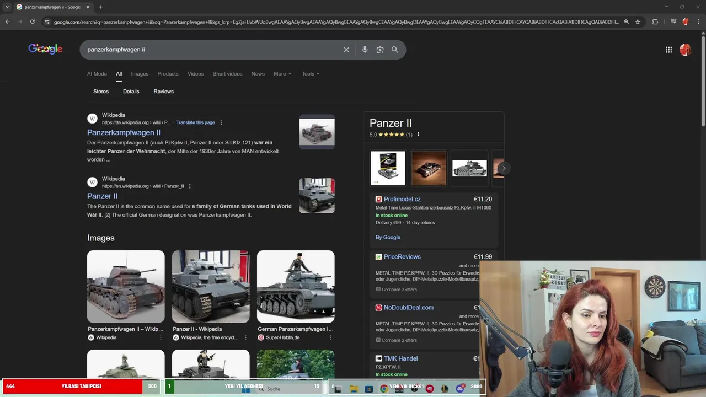Open the three-dot menu under the German Panzerkampfwagen image
The image size is (706, 397).
(x=331, y=337)
